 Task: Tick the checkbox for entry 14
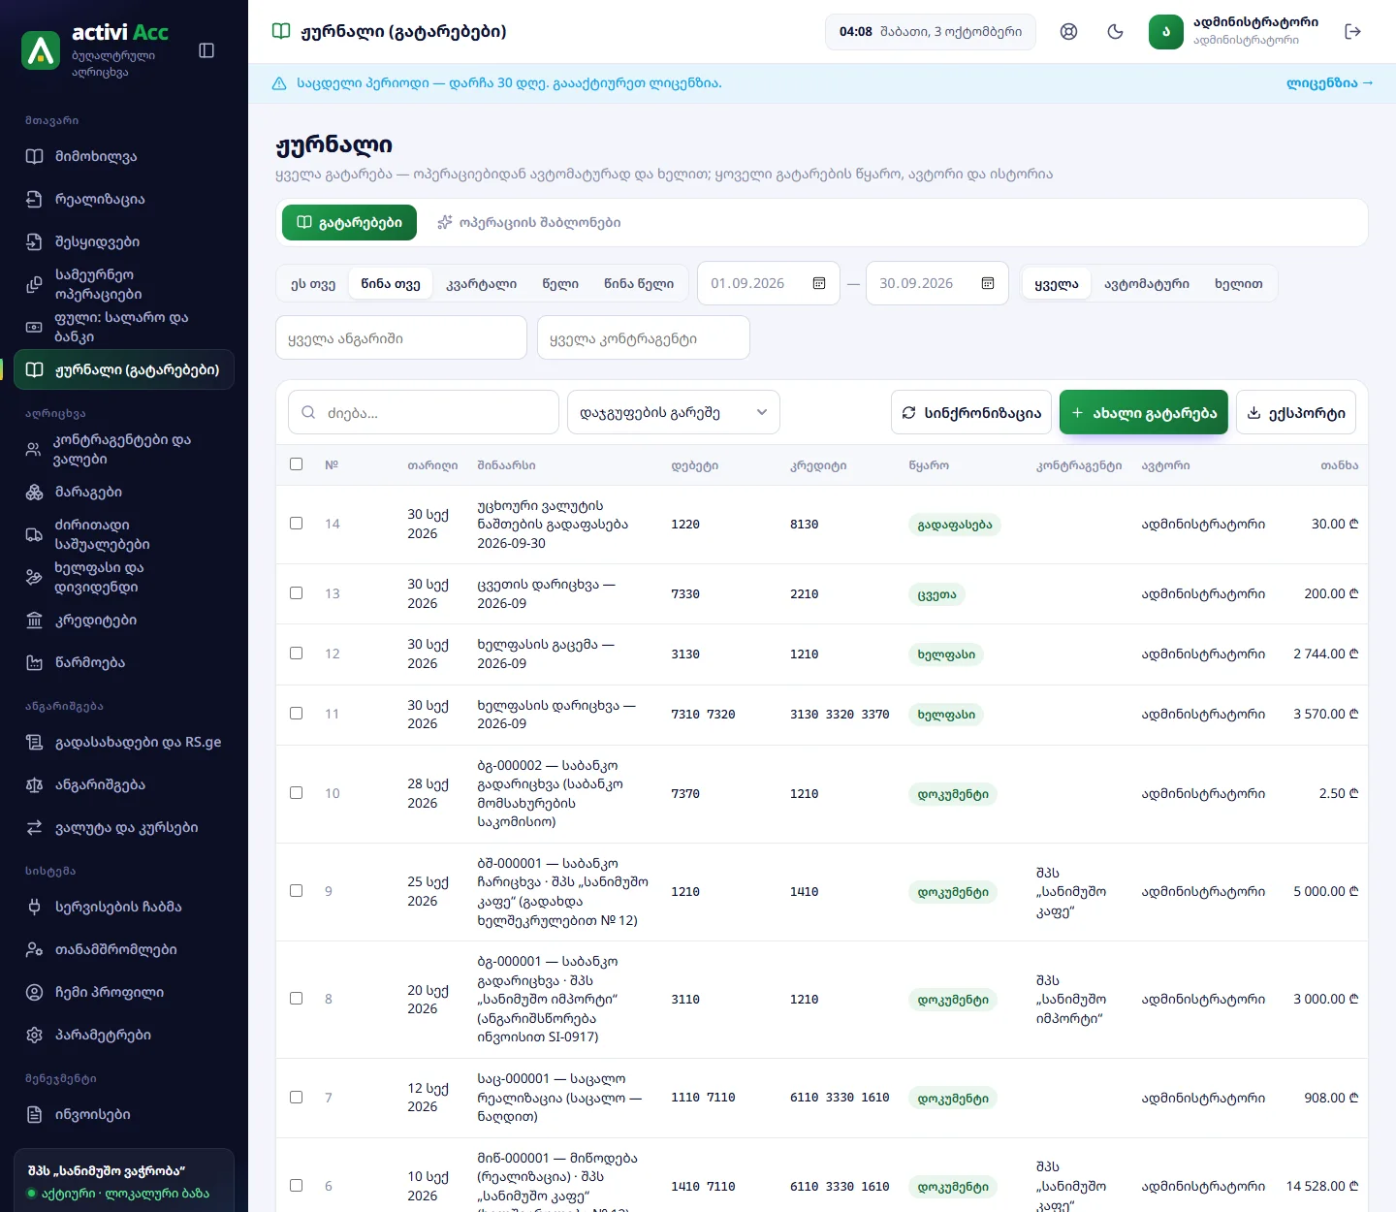coord(297,524)
